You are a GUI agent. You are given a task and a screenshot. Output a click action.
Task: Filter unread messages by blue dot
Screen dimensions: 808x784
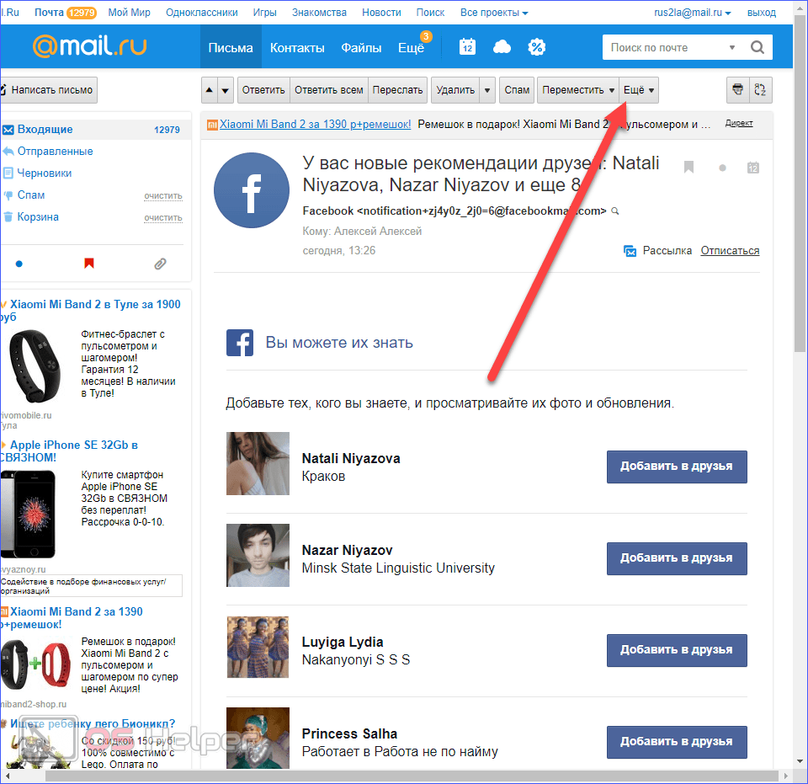[19, 264]
